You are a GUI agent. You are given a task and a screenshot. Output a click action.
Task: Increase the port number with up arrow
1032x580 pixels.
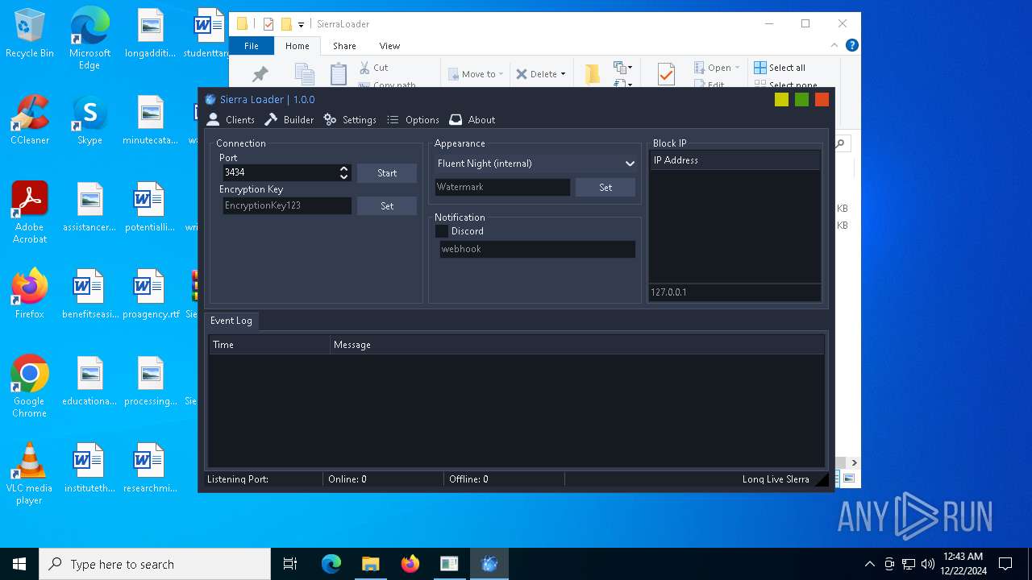pyautogui.click(x=344, y=169)
